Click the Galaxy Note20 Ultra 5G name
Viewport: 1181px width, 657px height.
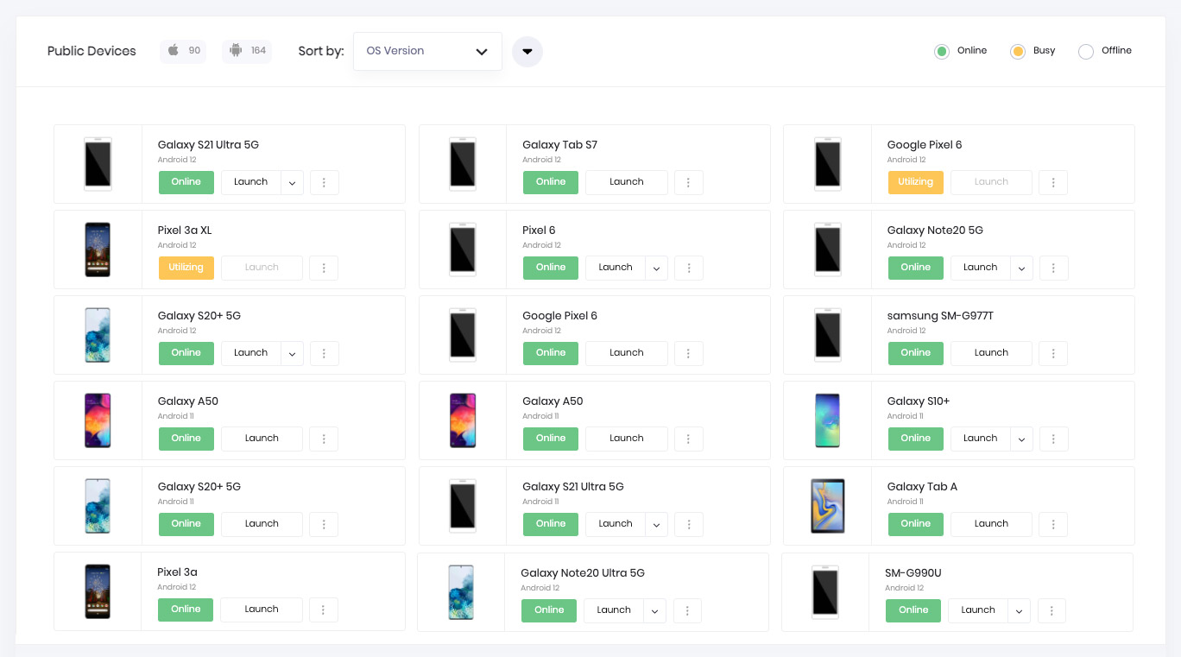pos(583,573)
